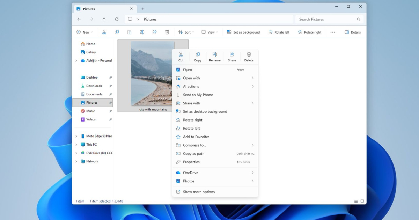The height and width of the screenshot is (220, 419).
Task: Click the Cut icon in context menu
Action: click(181, 57)
